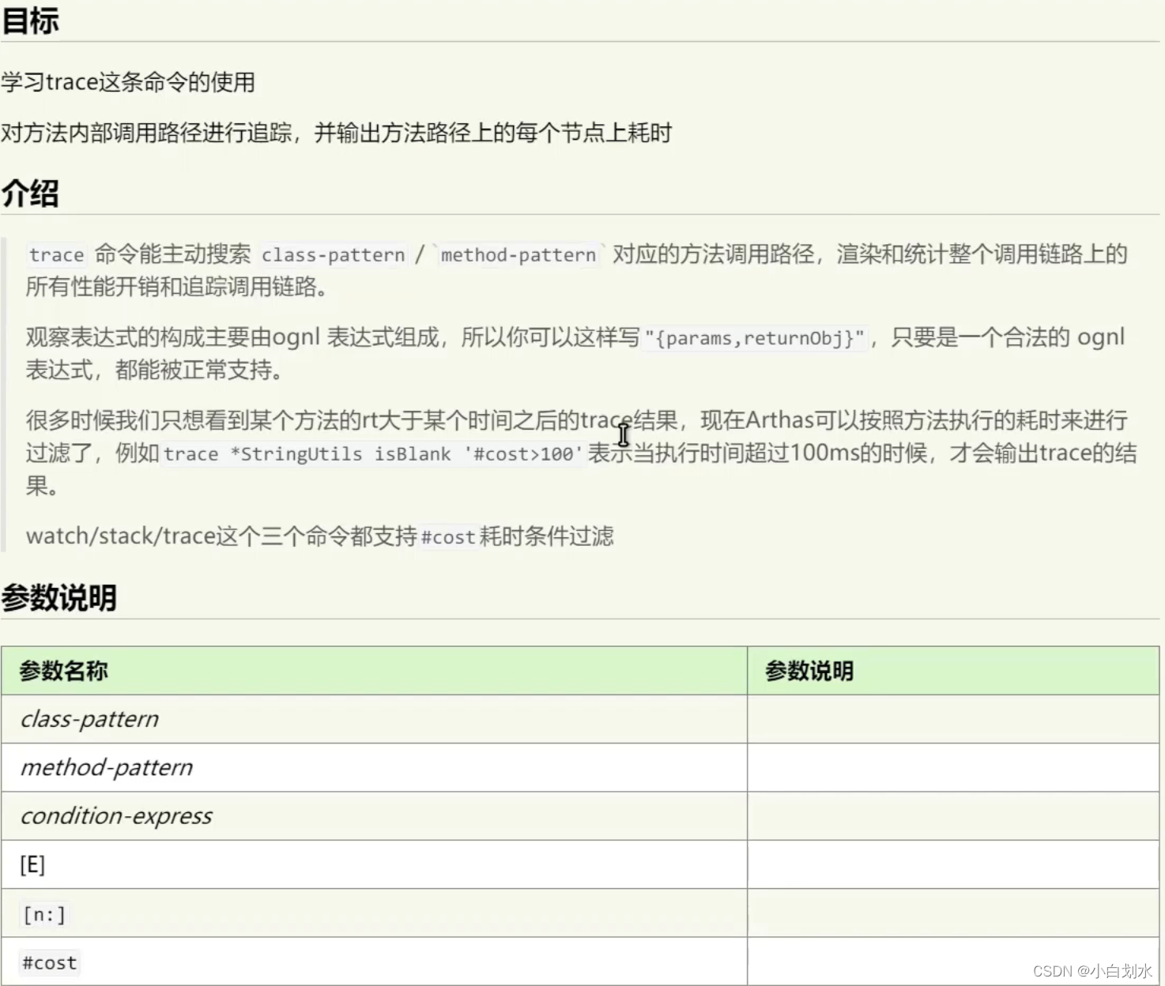The image size is (1165, 986).
Task: Select the line 学习trace这条命令的使用
Action: pyautogui.click(x=128, y=81)
